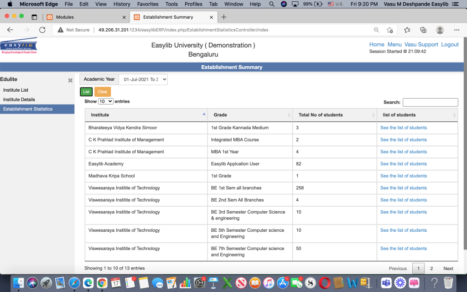
Task: Click the Logout link
Action: [x=450, y=44]
